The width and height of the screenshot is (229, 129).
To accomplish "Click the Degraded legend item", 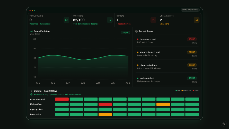I will [x=186, y=91].
